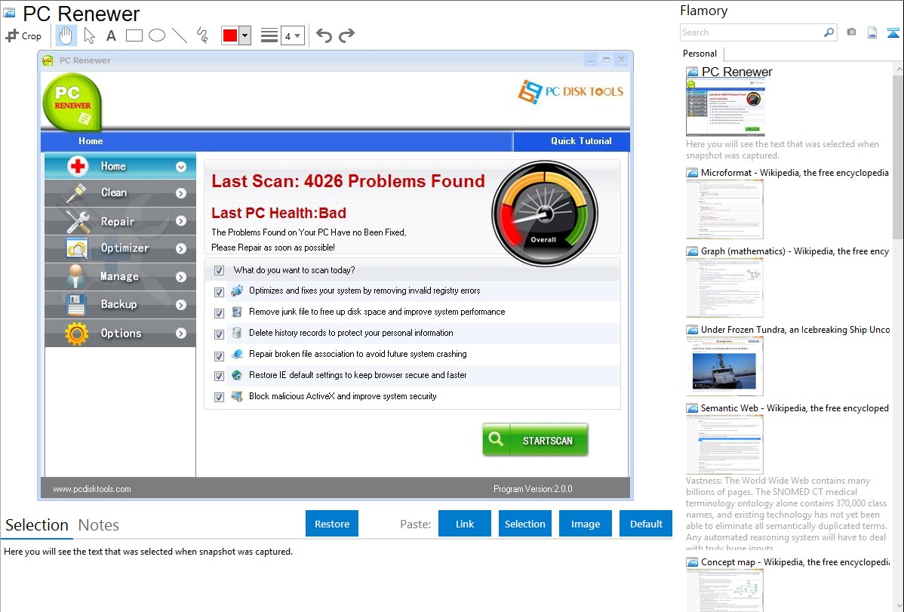This screenshot has width=904, height=612.
Task: Click the Home tab in blue bar
Action: [91, 141]
